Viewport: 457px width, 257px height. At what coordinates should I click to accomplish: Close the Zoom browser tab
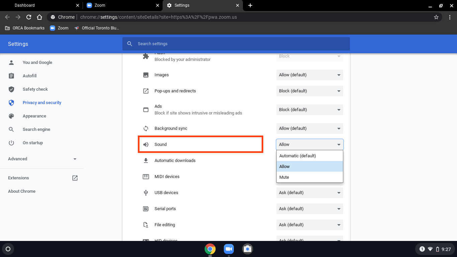click(158, 5)
